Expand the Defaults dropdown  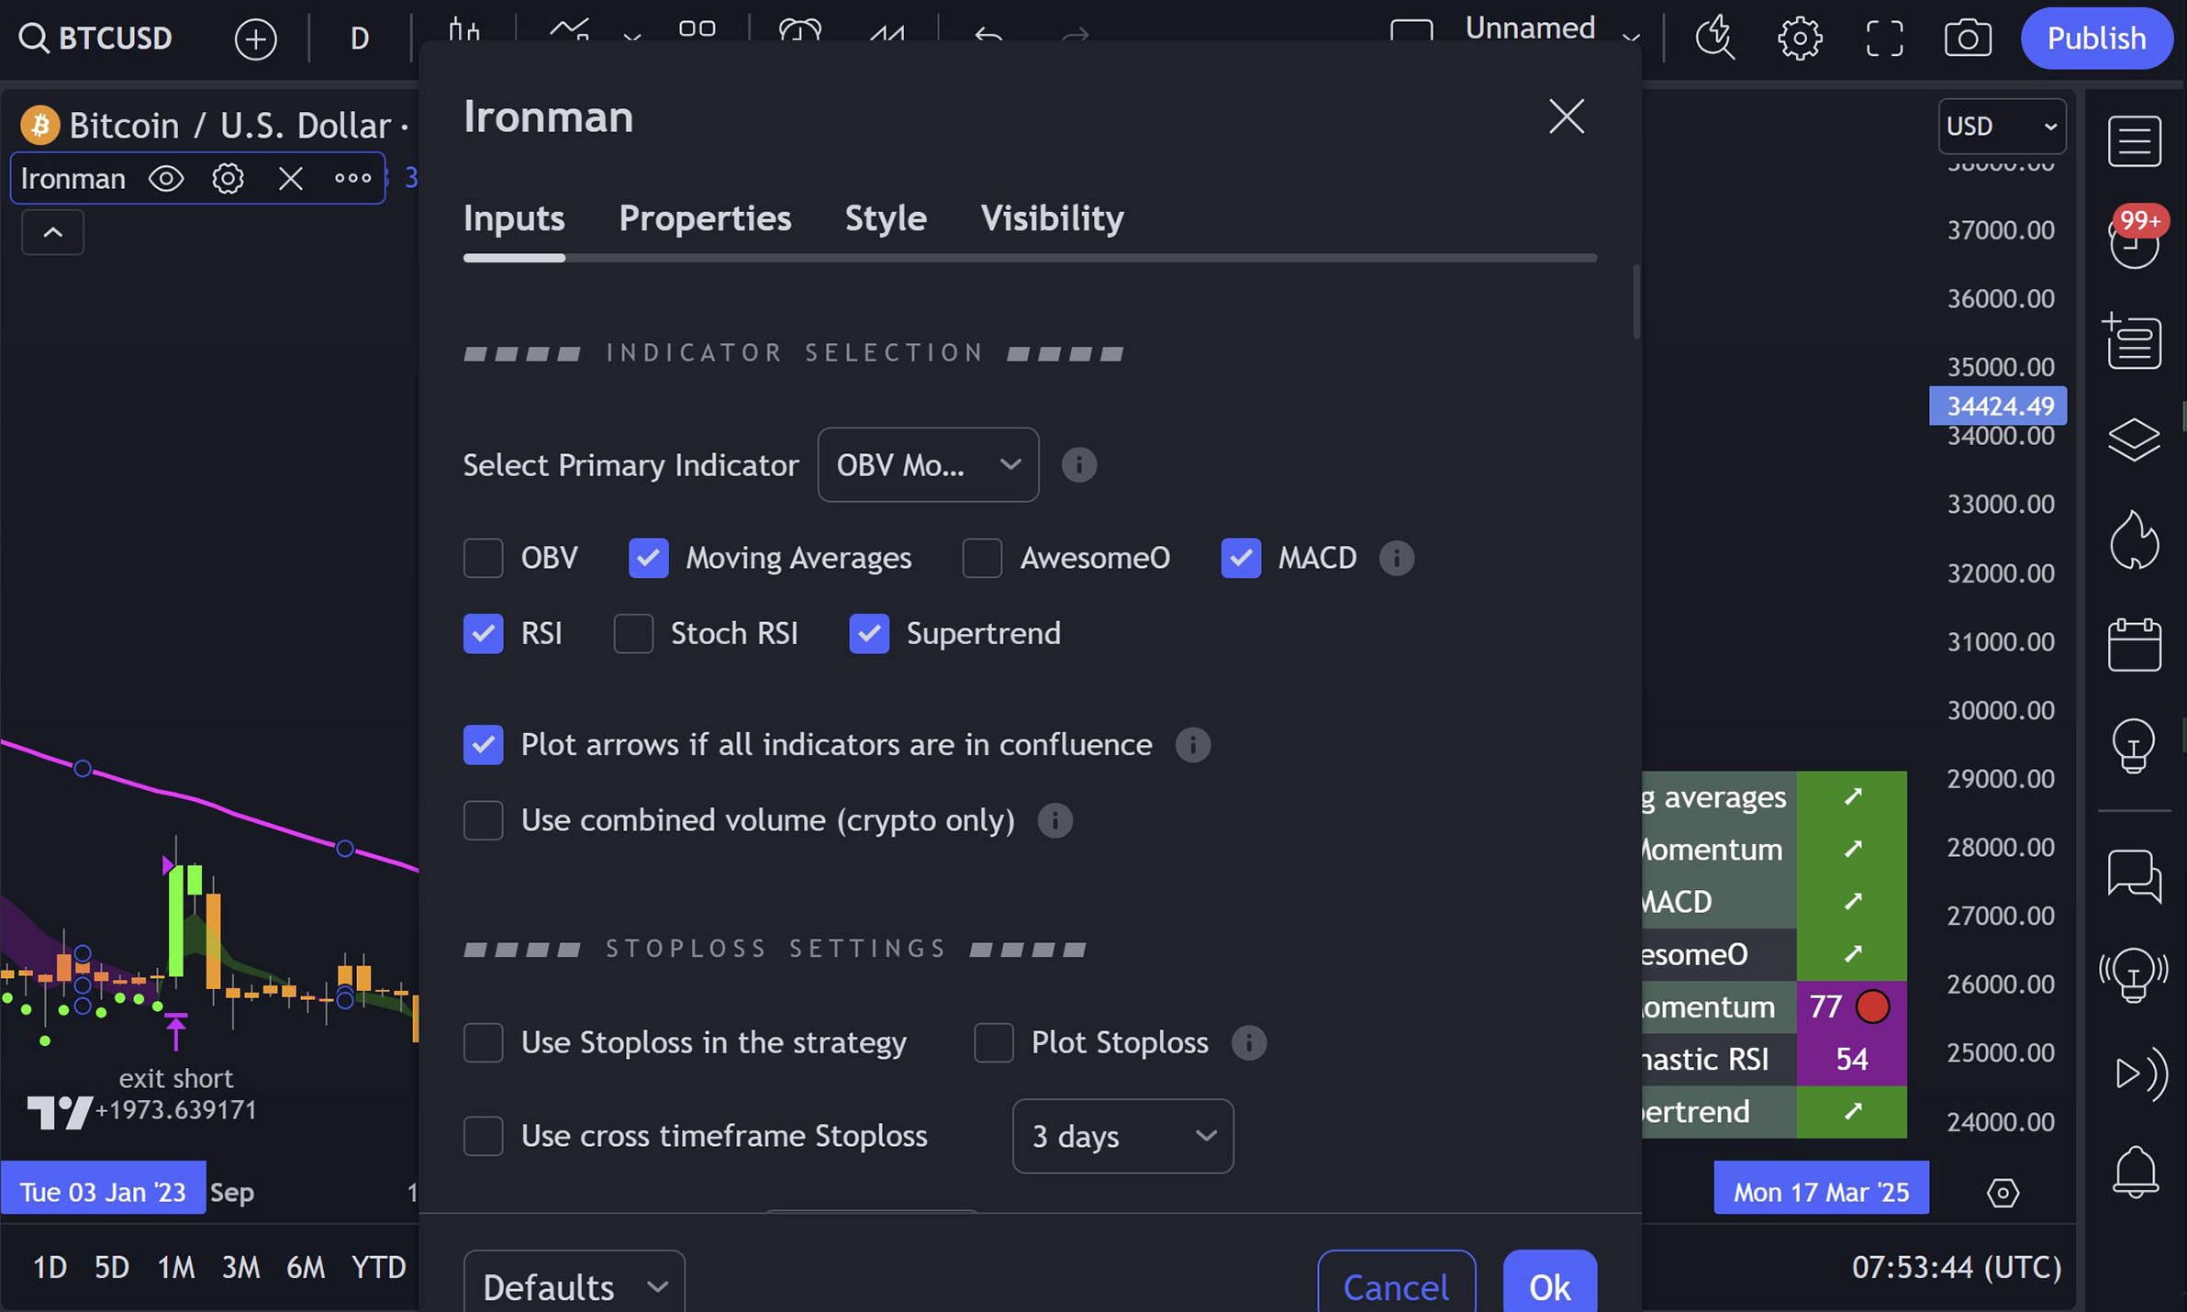[574, 1286]
